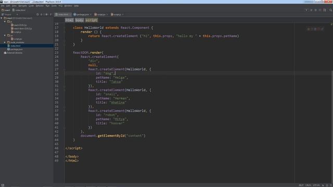
Task: Switch to the script.js editor tab
Action: (x=117, y=15)
